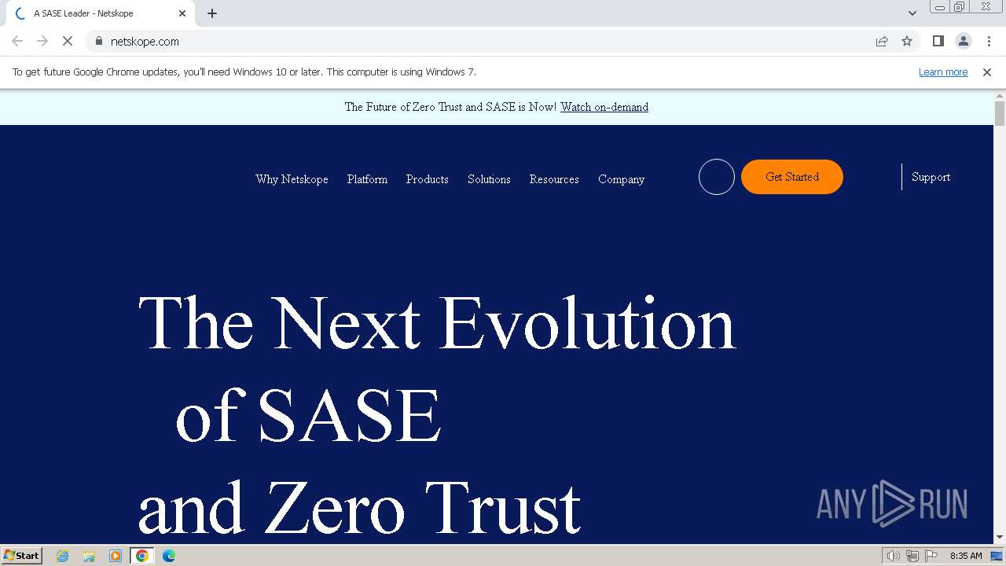Launch Microsoft Edge from taskbar
The height and width of the screenshot is (566, 1006).
coord(169,556)
